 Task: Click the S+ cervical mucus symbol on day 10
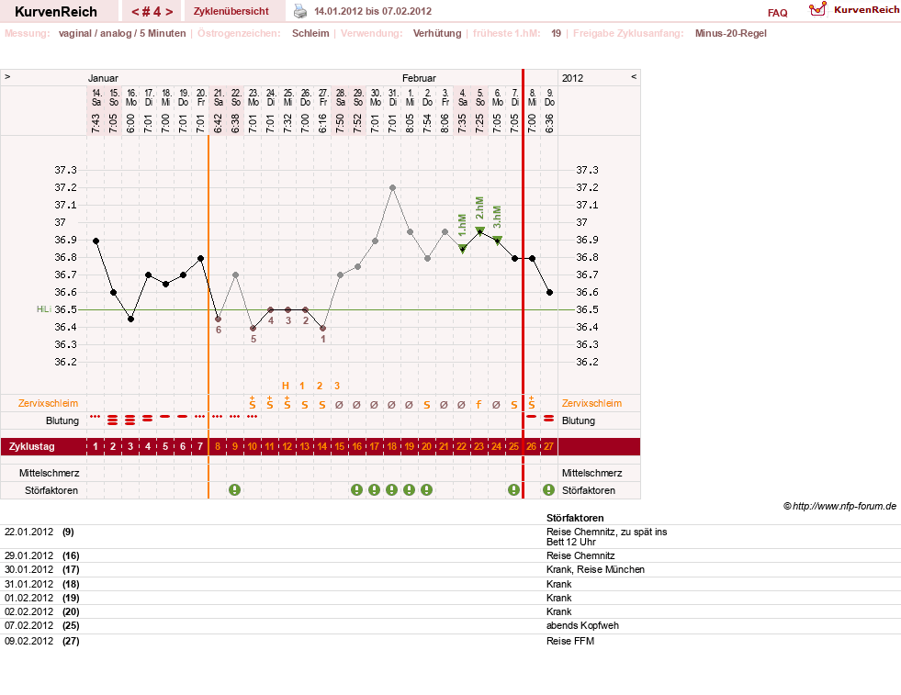(253, 403)
